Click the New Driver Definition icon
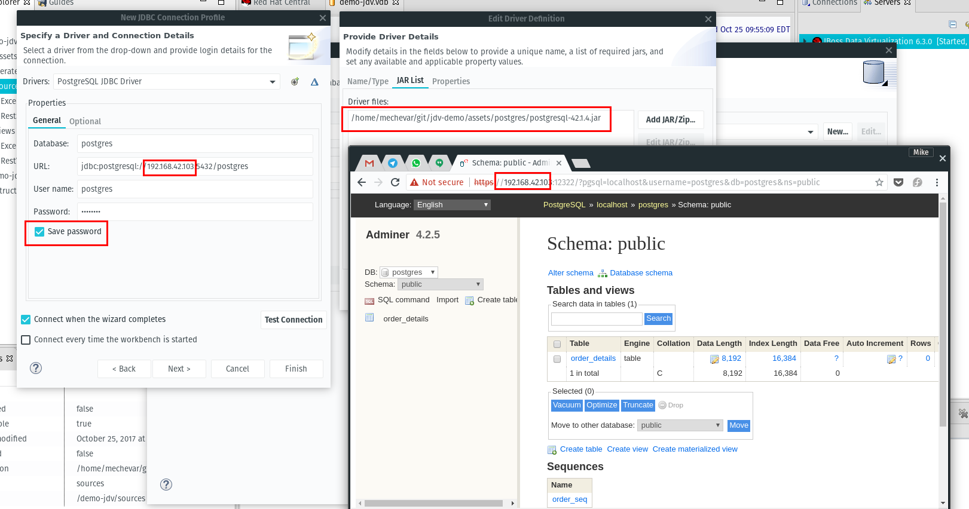Viewport: 969px width, 509px height. 295,82
